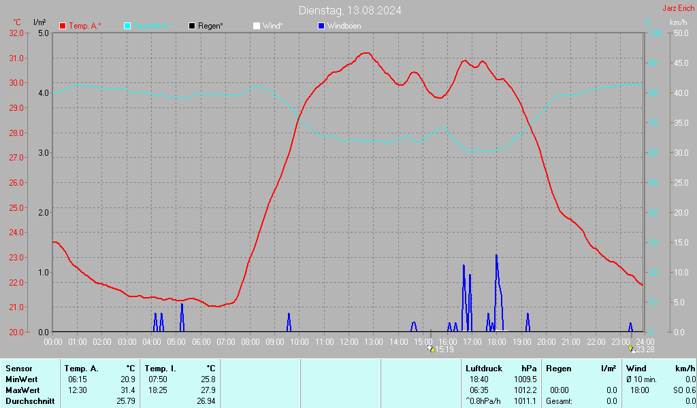This screenshot has height=408, width=697.
Task: Click the 12:30 maximum time cell
Action: coord(78,390)
